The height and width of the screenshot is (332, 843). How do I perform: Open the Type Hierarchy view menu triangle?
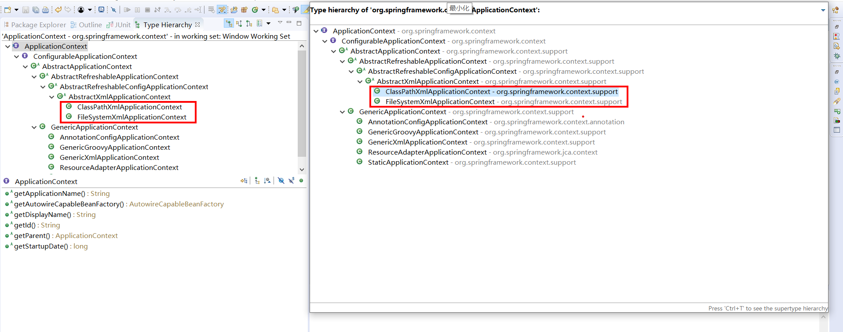280,22
